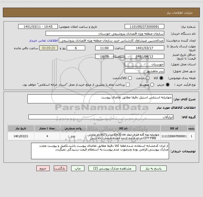Click the کد کالا column header

[x=174, y=129]
